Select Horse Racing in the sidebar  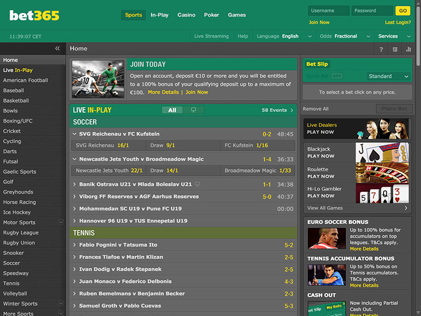click(x=33, y=202)
